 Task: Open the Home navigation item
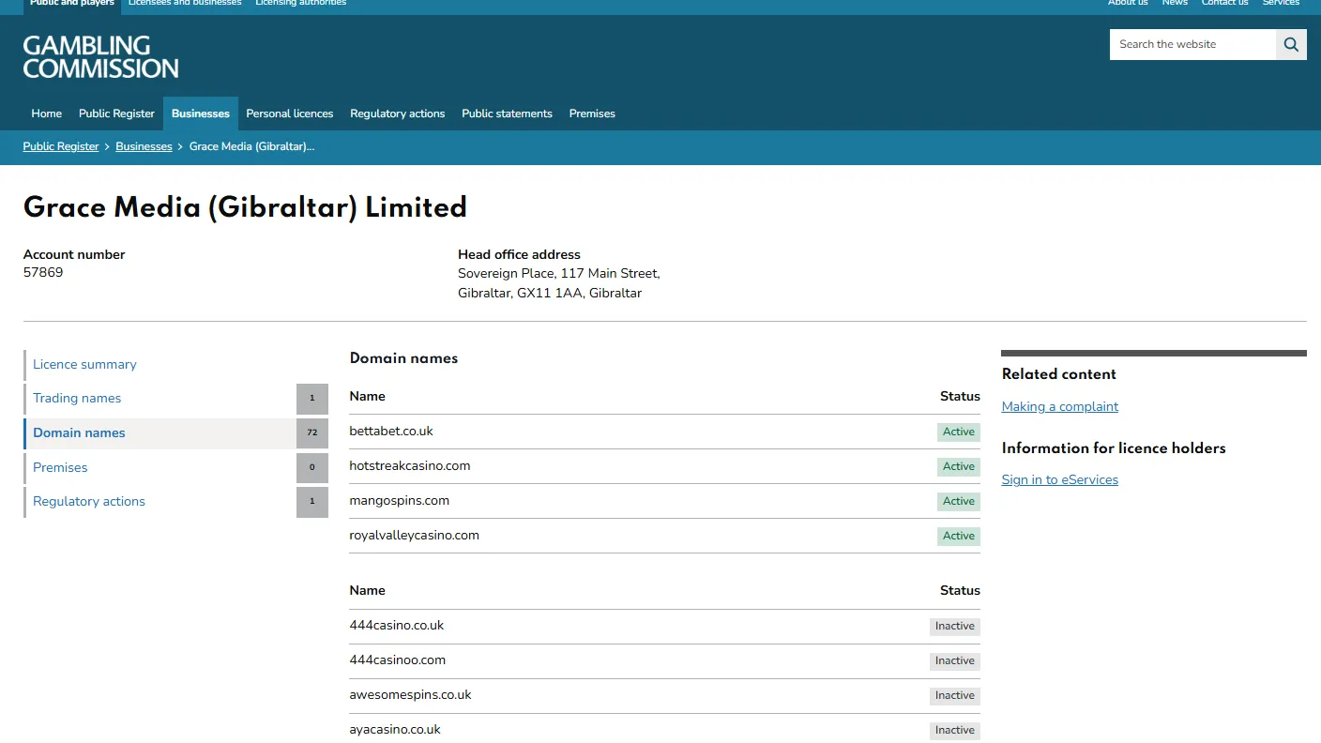(47, 114)
